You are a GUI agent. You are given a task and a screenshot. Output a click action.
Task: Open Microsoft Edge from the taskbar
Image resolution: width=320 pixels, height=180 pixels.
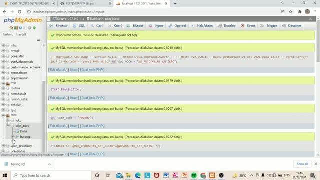point(138,175)
